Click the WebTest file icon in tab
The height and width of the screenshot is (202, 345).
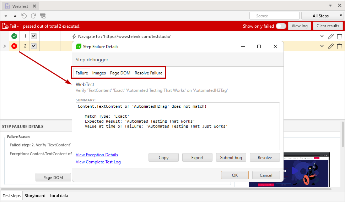click(x=7, y=6)
